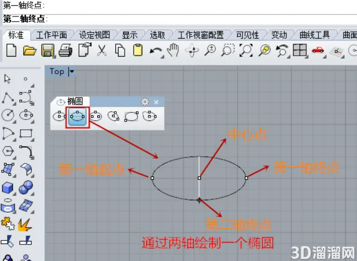357x261 pixels.
Task: Select the Rotate view tool
Action: tap(192, 50)
